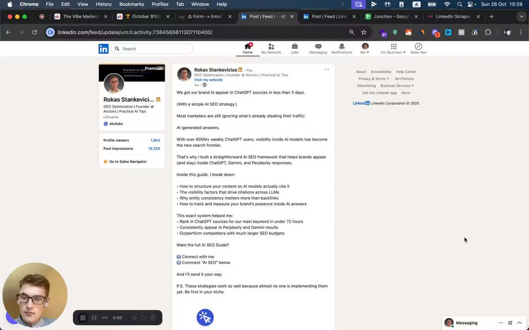Open the Notifications bell
This screenshot has width=529, height=330.
pyautogui.click(x=342, y=49)
